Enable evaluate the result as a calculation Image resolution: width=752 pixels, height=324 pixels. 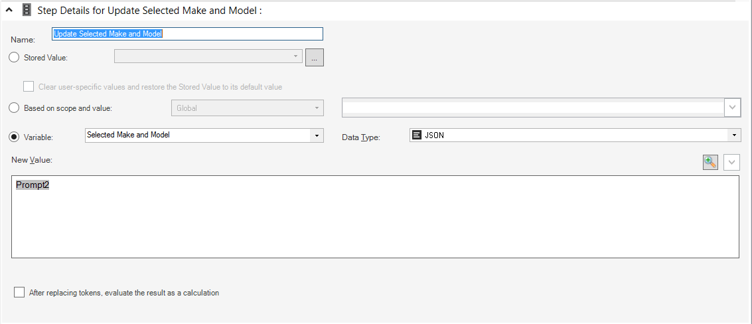(x=19, y=292)
